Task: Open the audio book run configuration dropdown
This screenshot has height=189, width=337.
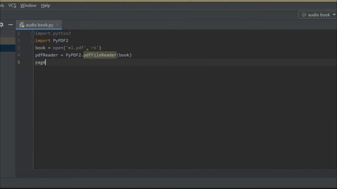Action: point(318,15)
